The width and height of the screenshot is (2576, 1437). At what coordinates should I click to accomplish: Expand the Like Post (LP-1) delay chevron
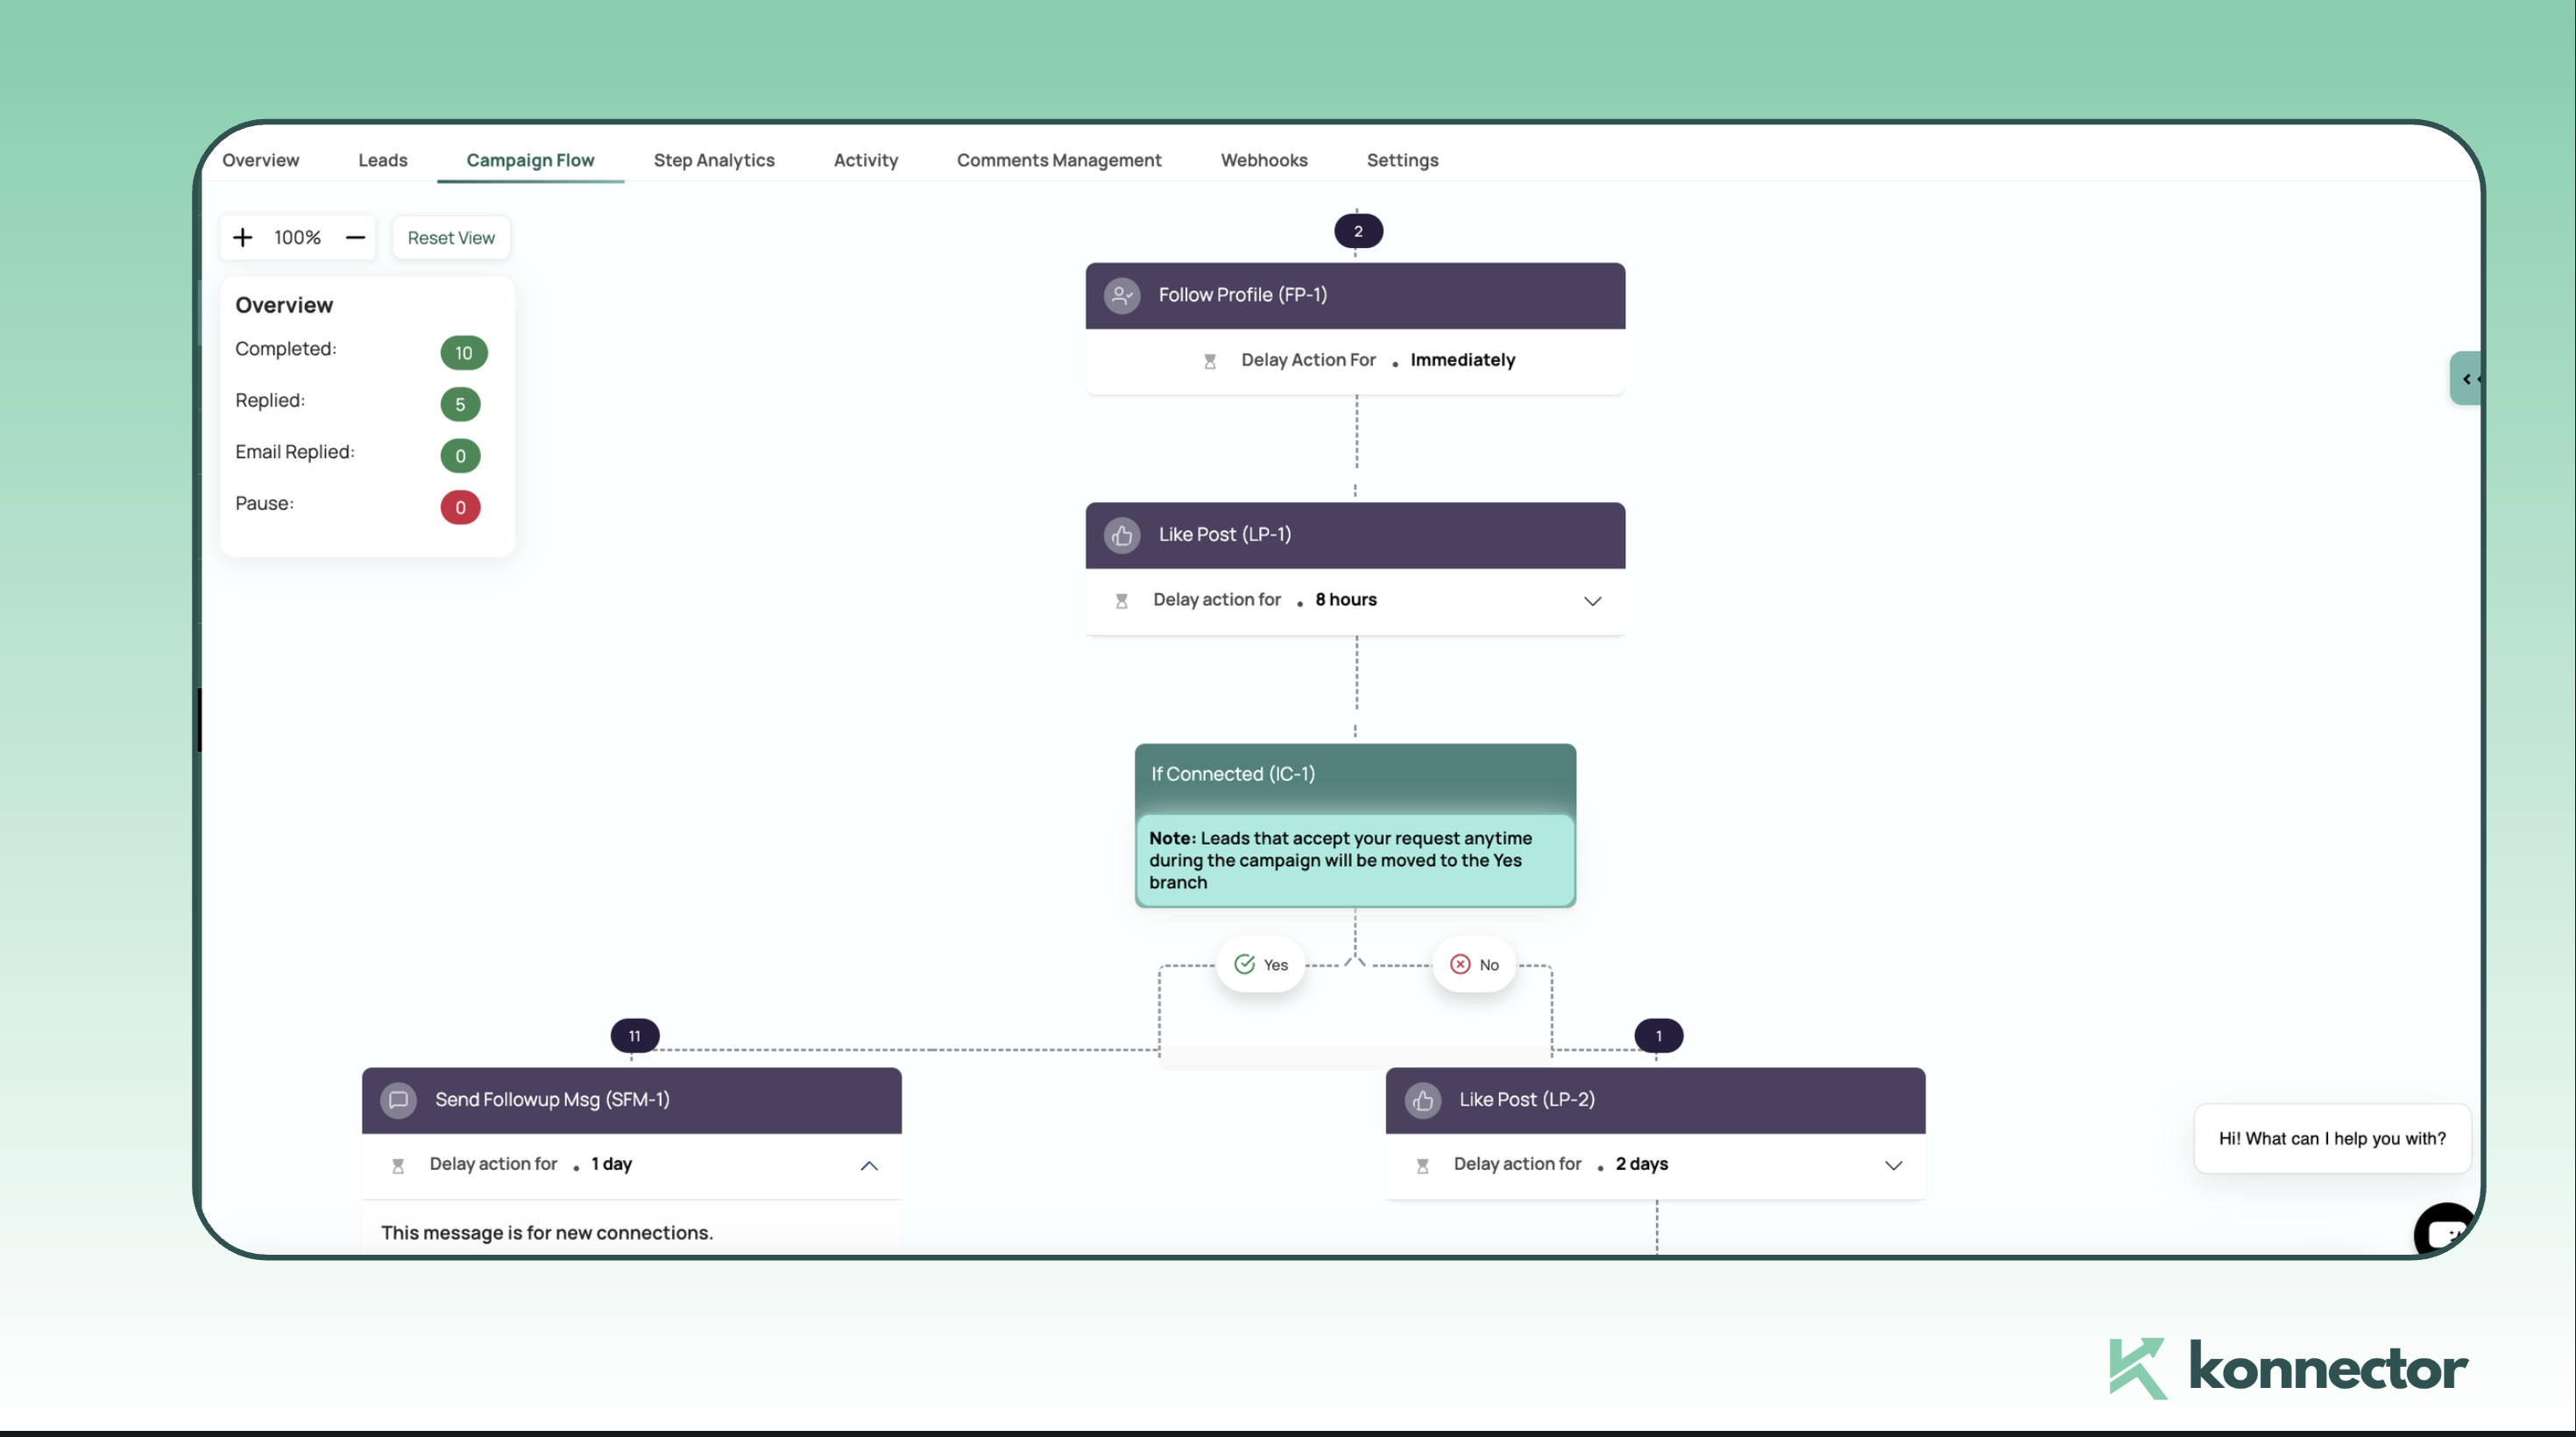tap(1592, 601)
